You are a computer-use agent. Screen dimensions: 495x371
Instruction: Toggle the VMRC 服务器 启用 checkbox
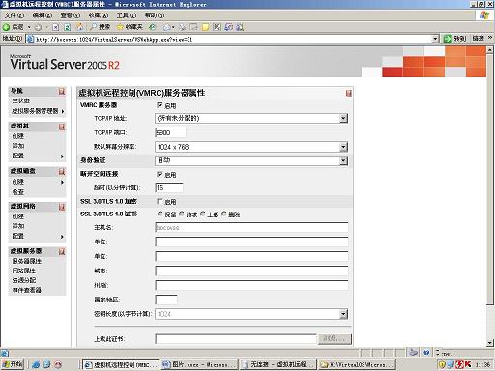pos(160,105)
